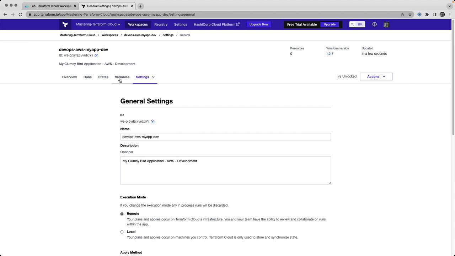The width and height of the screenshot is (455, 256).
Task: Click into the Description text area
Action: tap(225, 170)
